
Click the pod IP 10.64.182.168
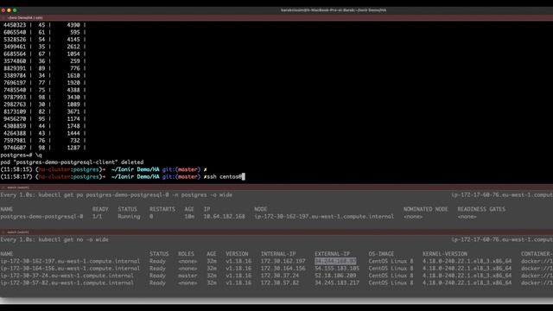coord(224,217)
